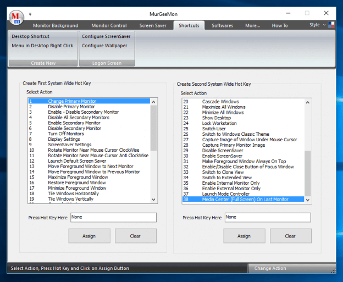Expand the More... tab menu
This screenshot has width=343, height=282.
[252, 25]
